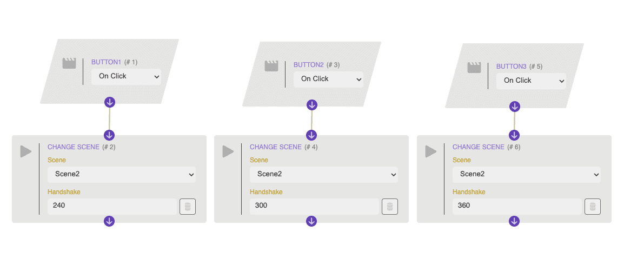The image size is (624, 265).
Task: Click input arrow connector above Change Scene #4
Action: [311, 135]
